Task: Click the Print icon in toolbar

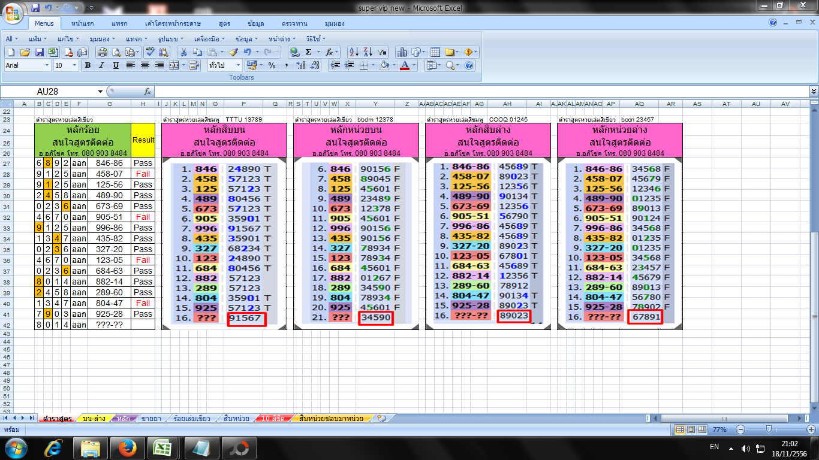Action: (103, 52)
